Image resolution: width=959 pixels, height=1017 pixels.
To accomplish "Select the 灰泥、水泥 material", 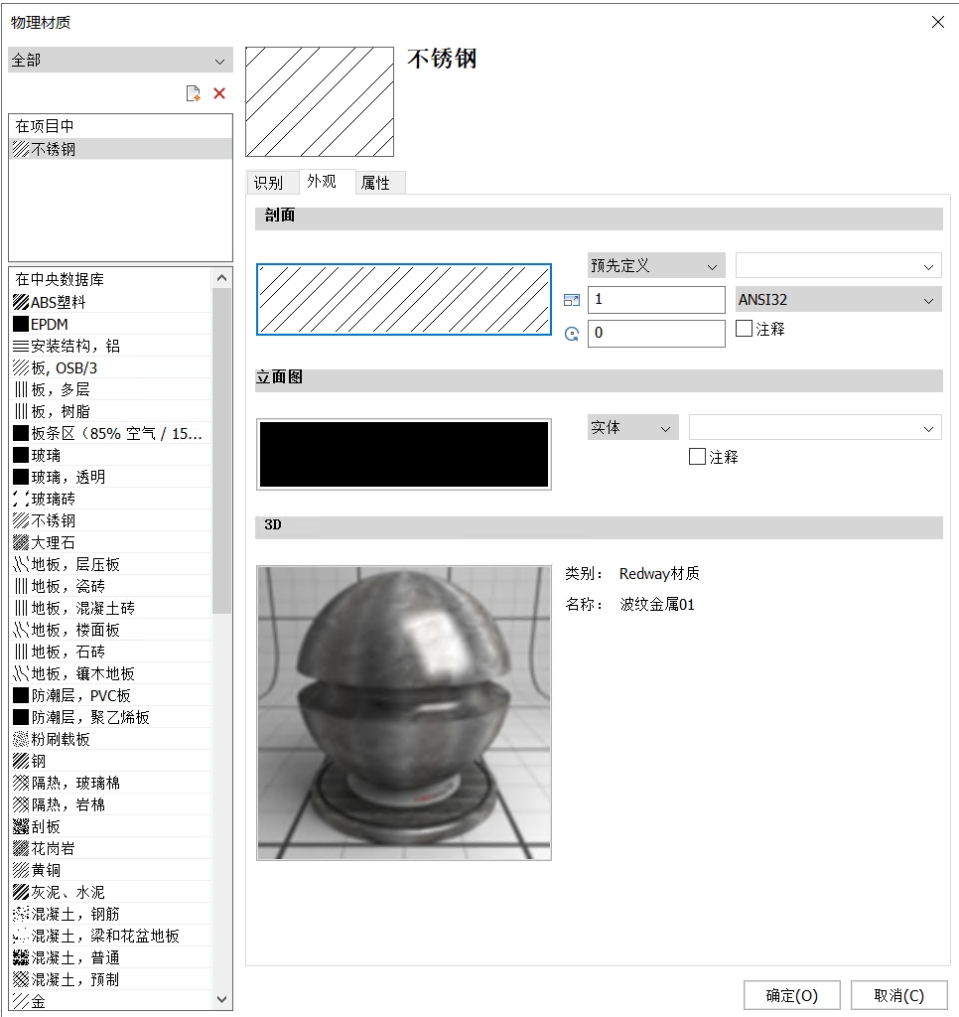I will pyautogui.click(x=111, y=892).
